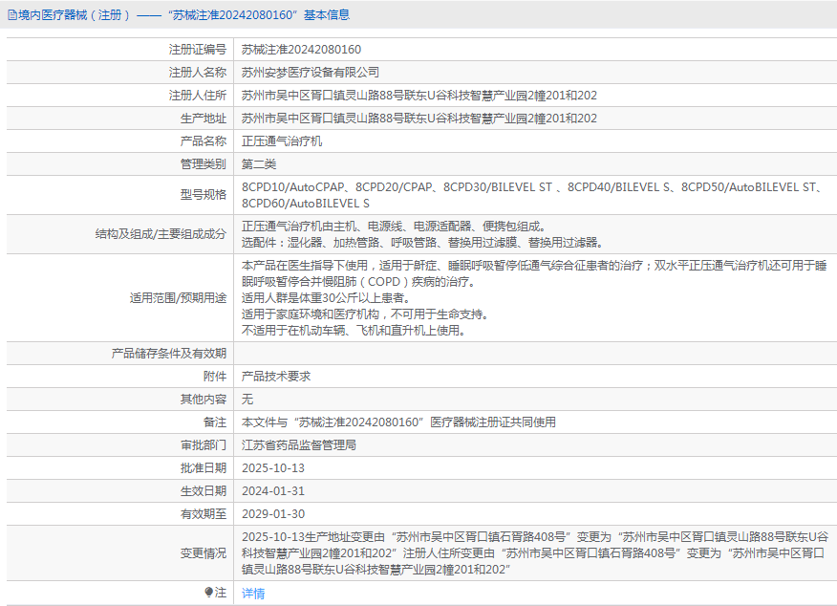Click the 适用范围/预期用途 label
The width and height of the screenshot is (837, 606).
[x=178, y=298]
